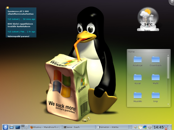Click the lock screen button beside the clock

click(166, 126)
